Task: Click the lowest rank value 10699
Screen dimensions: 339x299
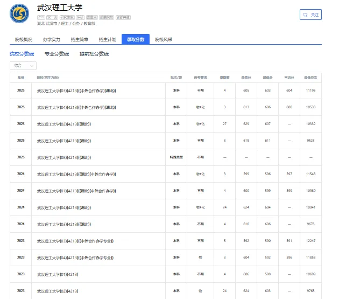Action: (310, 274)
